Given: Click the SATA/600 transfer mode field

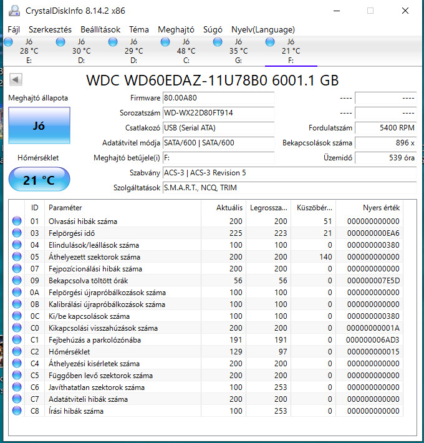Looking at the screenshot, I should [218, 143].
